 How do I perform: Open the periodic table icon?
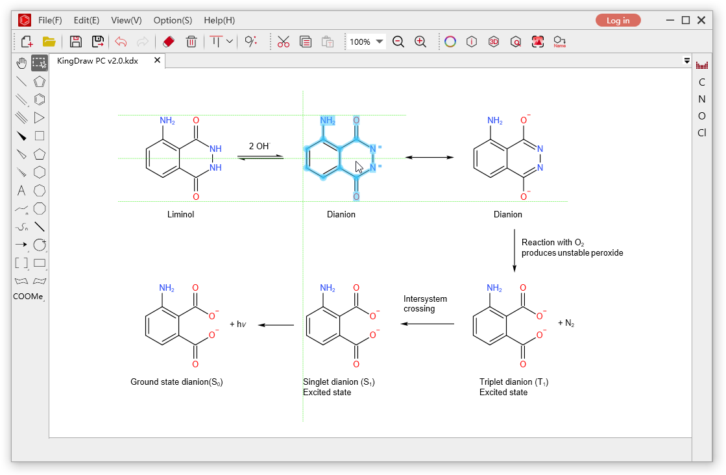pos(702,66)
